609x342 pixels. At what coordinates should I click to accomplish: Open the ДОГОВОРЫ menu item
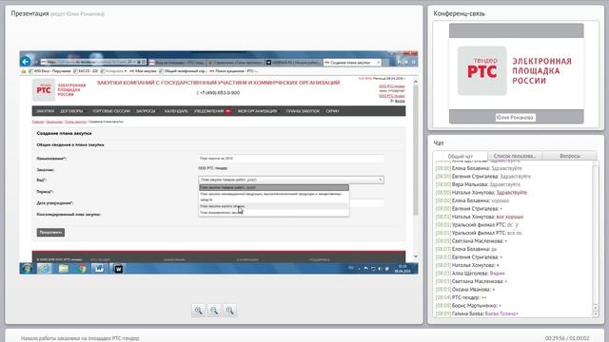point(72,111)
